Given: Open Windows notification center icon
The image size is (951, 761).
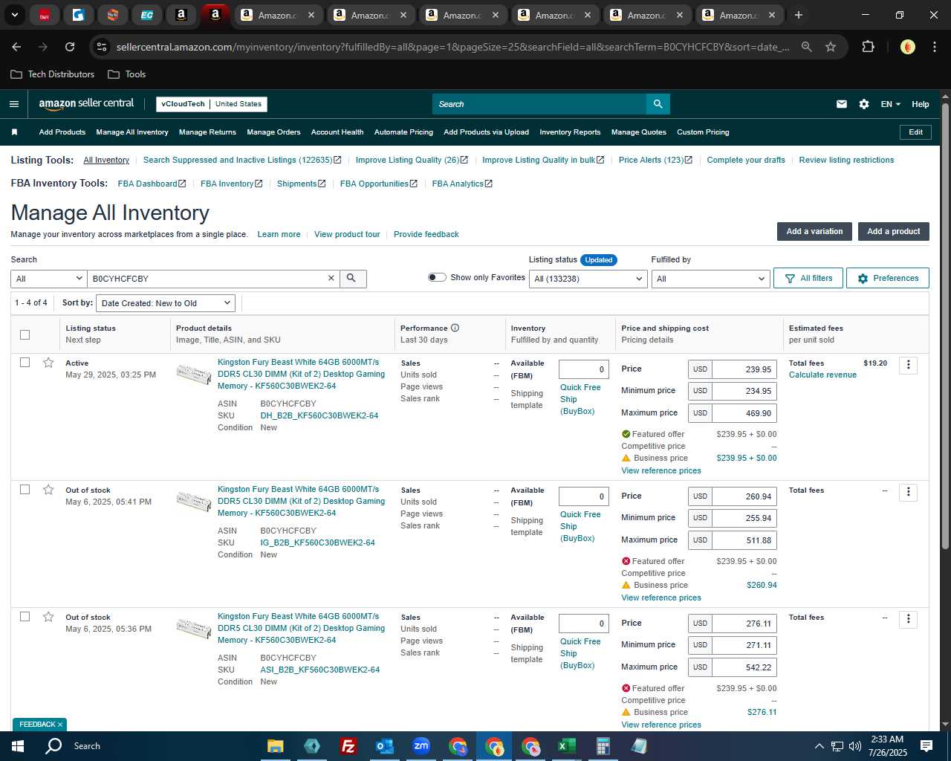Looking at the screenshot, I should click(926, 746).
